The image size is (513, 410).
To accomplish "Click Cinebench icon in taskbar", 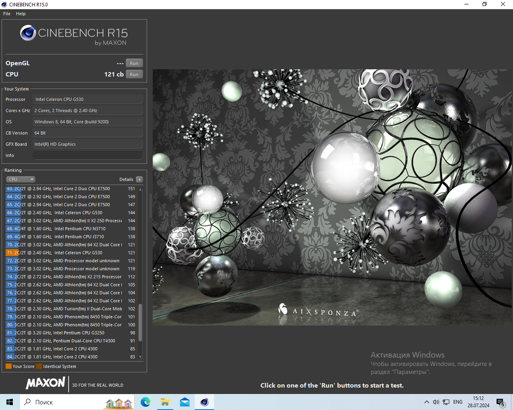I will click(x=204, y=402).
